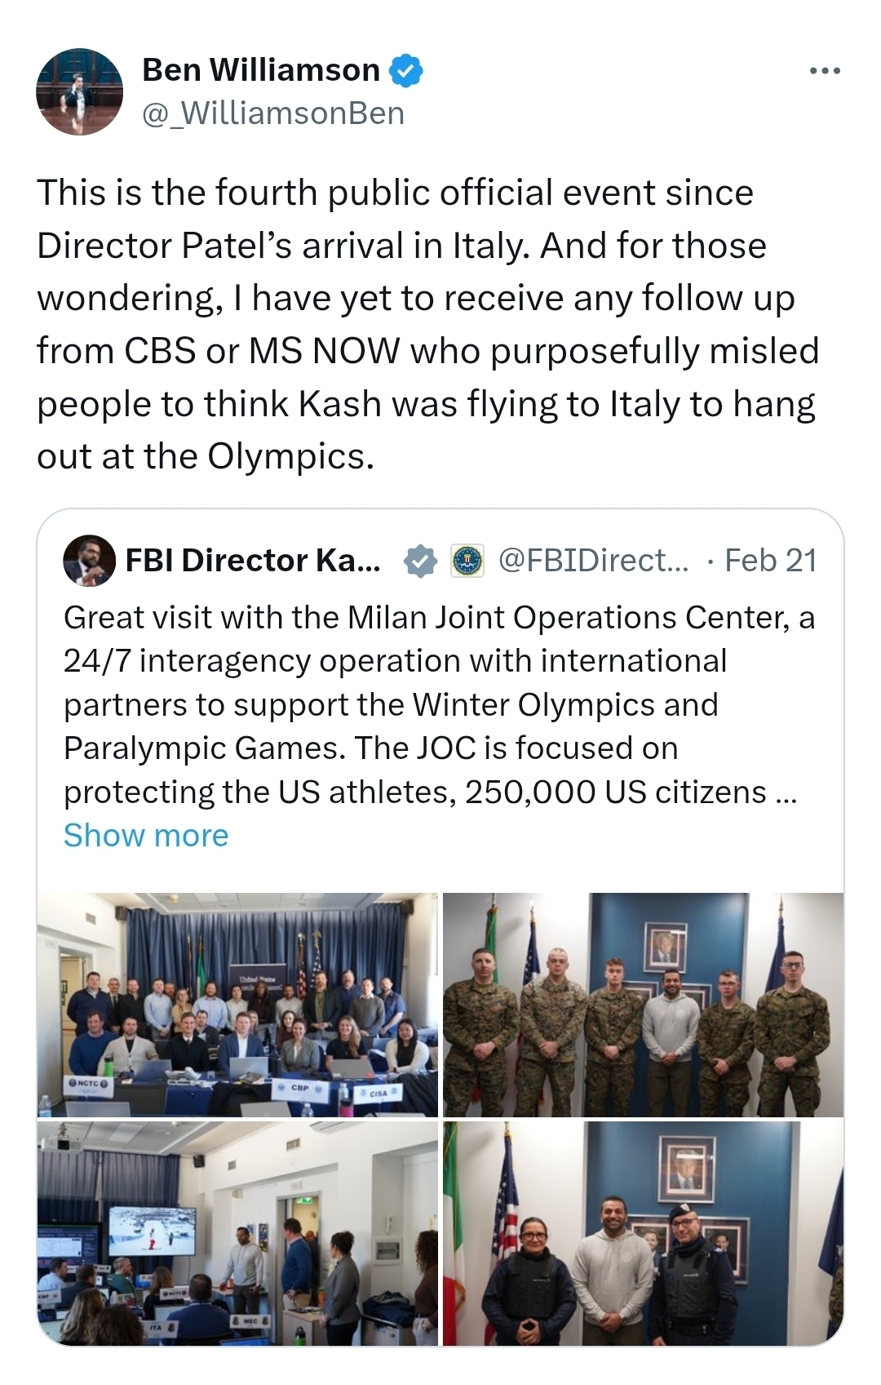Open the operations room photo with TV screen
881x1385 pixels.
(237, 1233)
